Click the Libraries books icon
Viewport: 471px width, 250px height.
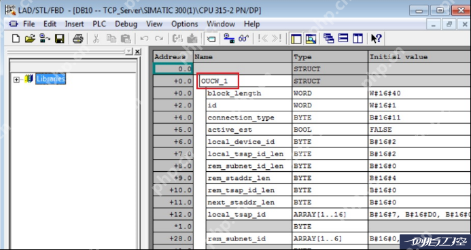coord(29,79)
